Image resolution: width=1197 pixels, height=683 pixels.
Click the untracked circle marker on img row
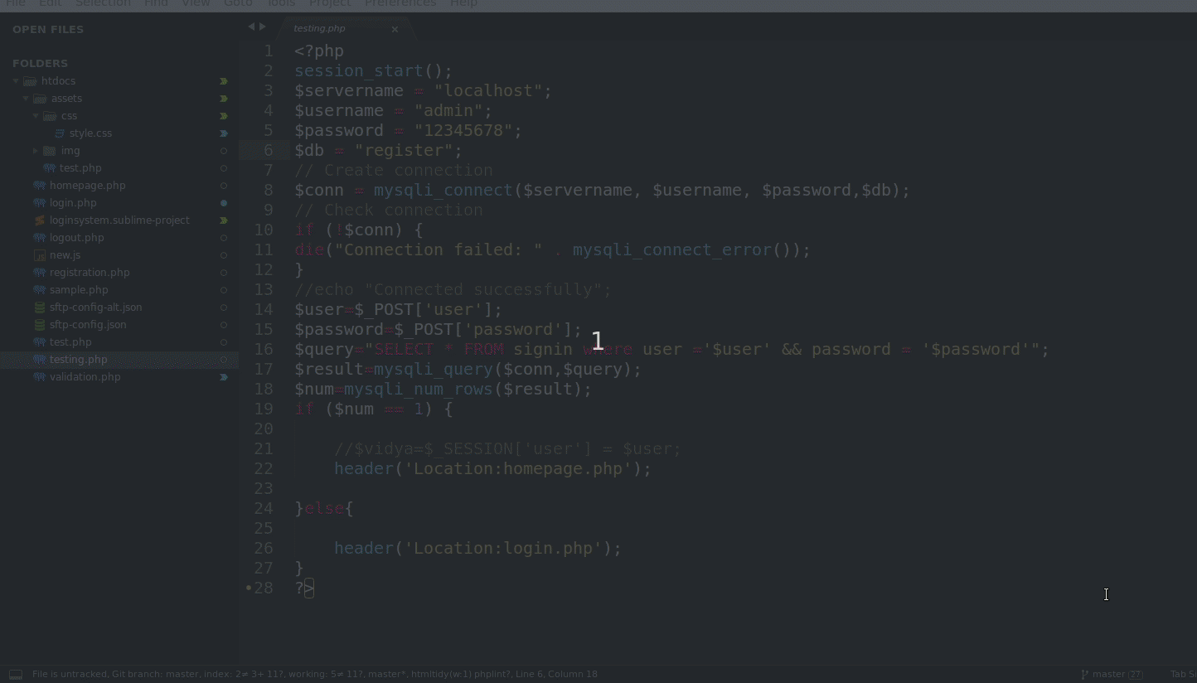pos(224,151)
